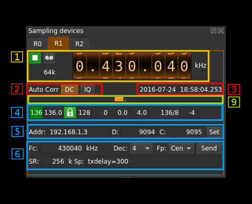Open the Fp position dropdown showing Cen
The height and width of the screenshot is (204, 252).
(181, 148)
